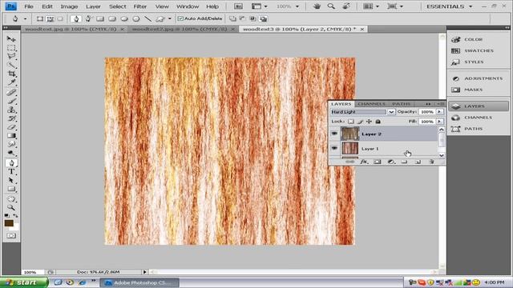Select the Crop tool
513x288 pixels.
click(x=11, y=74)
